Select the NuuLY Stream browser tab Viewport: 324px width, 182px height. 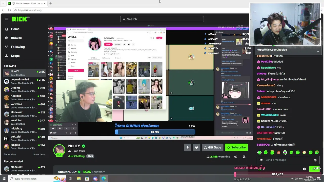(27, 4)
